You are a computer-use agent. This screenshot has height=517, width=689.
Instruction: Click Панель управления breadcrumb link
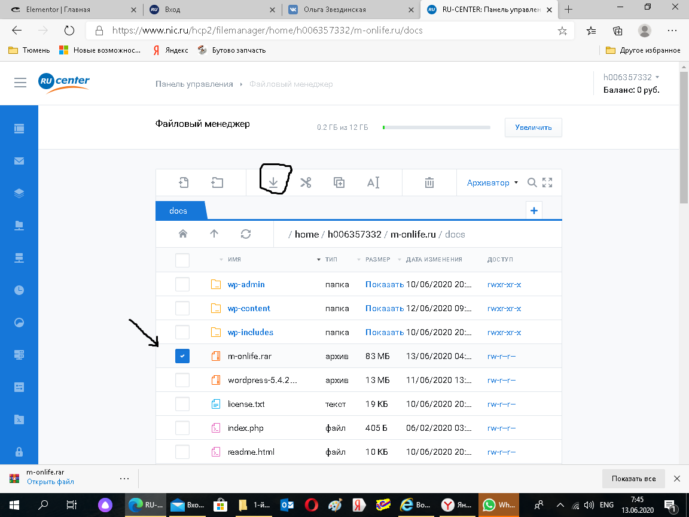194,84
